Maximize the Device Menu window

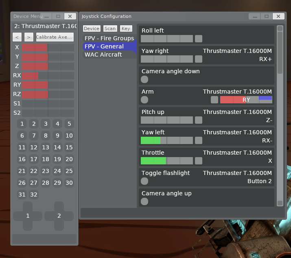[58, 16]
